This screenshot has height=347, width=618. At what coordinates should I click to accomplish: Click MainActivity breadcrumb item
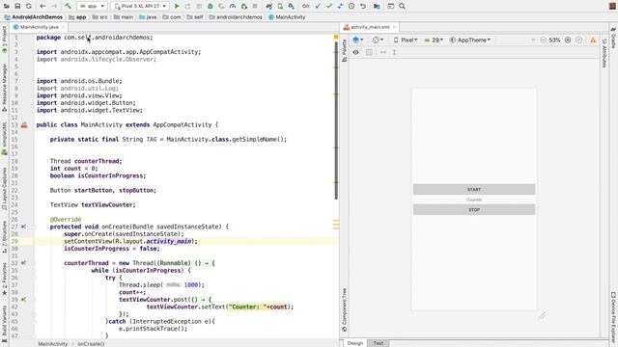pyautogui.click(x=287, y=17)
